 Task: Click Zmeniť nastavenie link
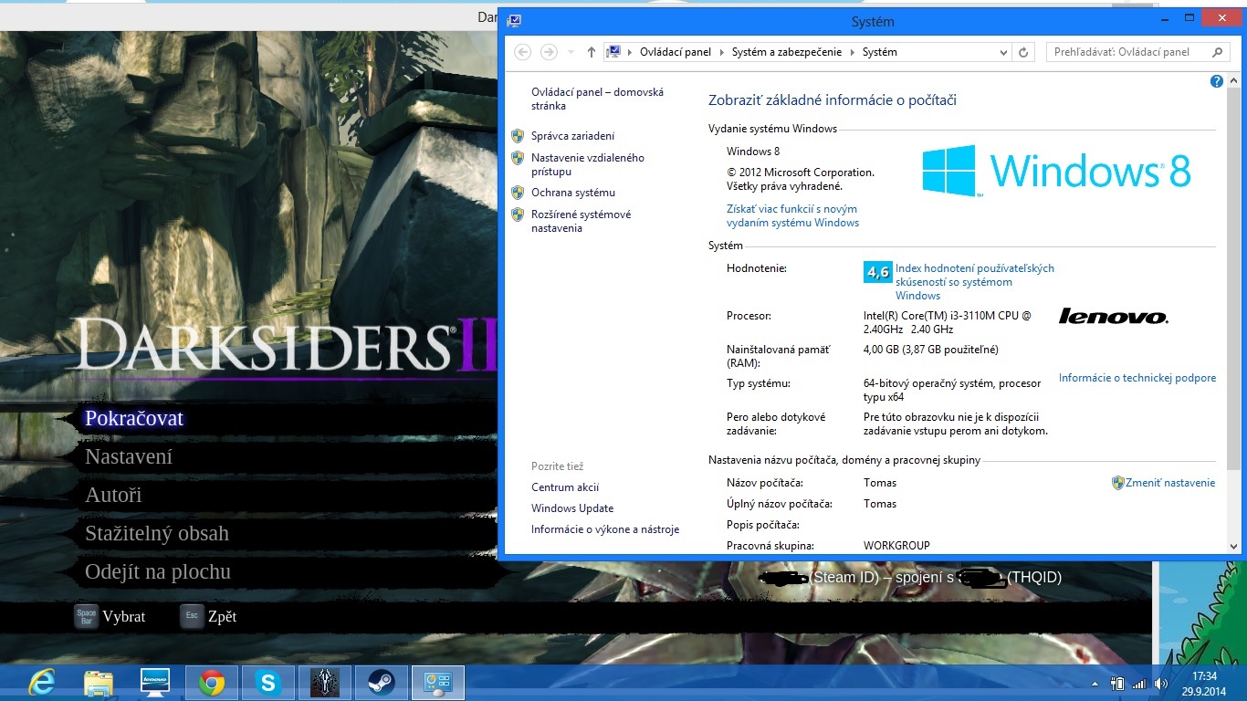(x=1169, y=483)
